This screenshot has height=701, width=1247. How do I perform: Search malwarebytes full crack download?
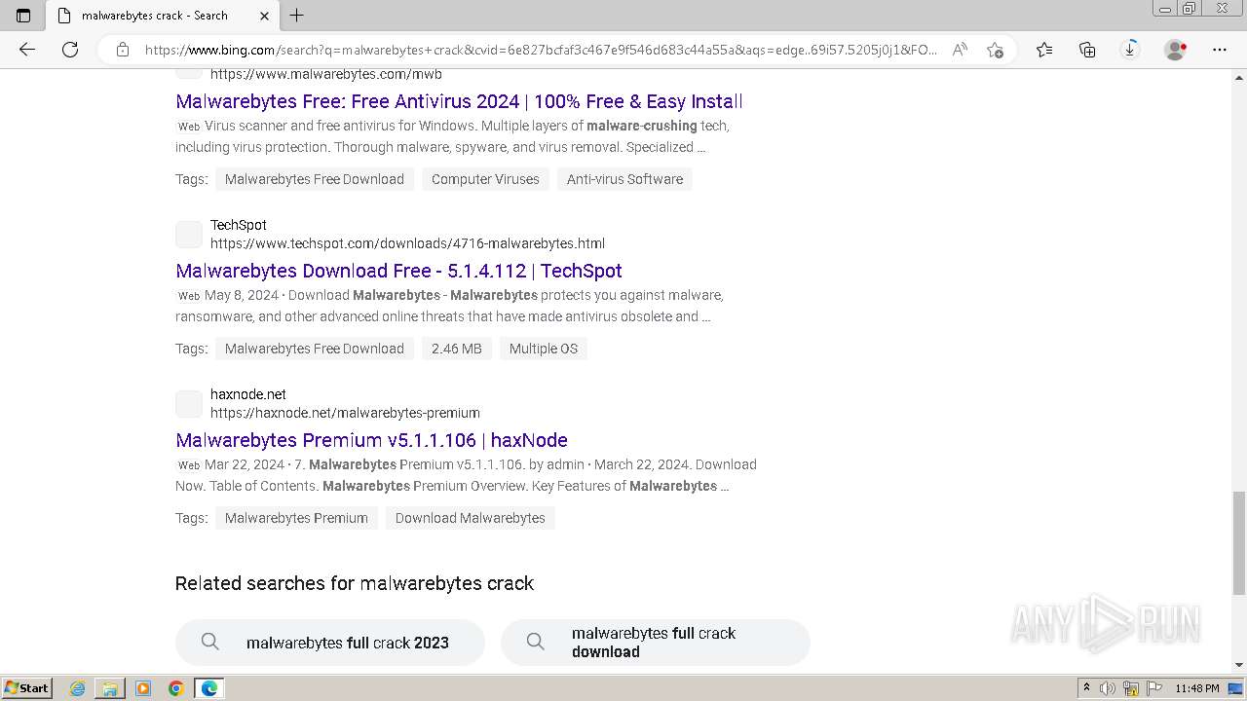click(656, 643)
